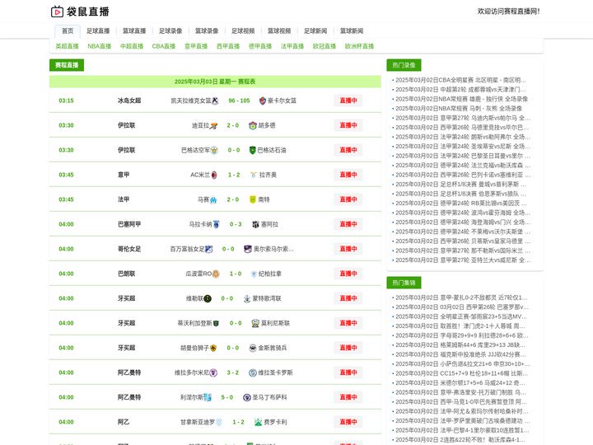Click 瓜波雷RO round crest icon
This screenshot has width=593, height=445.
[216, 274]
